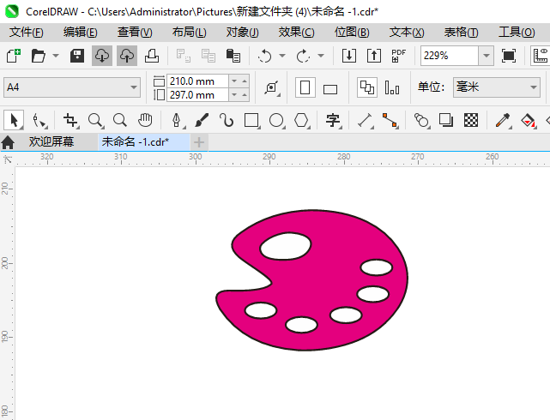Select the Connector tool

point(390,120)
